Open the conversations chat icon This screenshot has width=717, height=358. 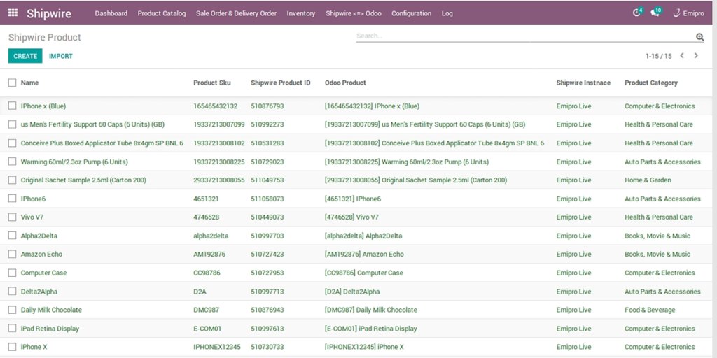click(655, 13)
